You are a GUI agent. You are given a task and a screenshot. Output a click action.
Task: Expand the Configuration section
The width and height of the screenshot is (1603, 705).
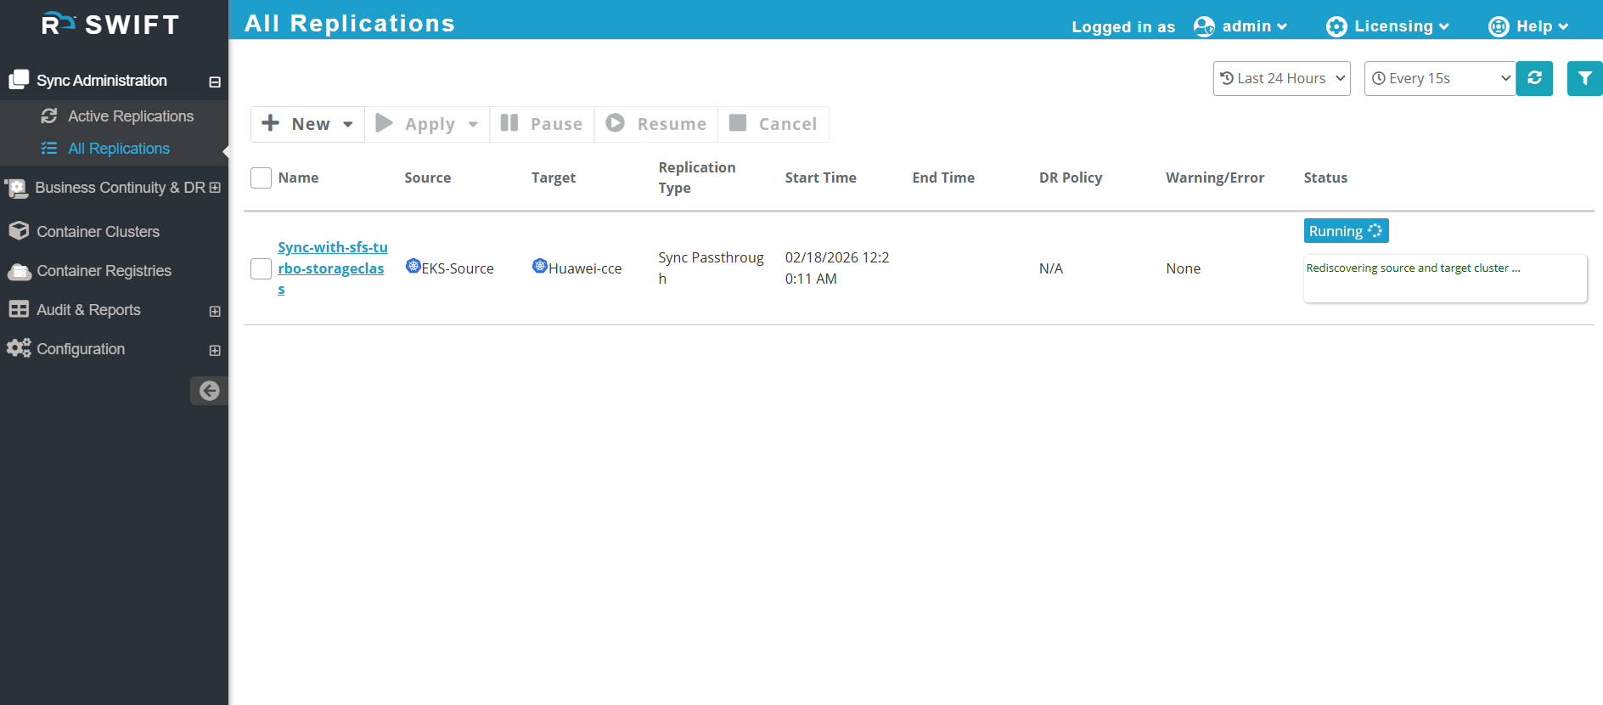[x=215, y=350]
